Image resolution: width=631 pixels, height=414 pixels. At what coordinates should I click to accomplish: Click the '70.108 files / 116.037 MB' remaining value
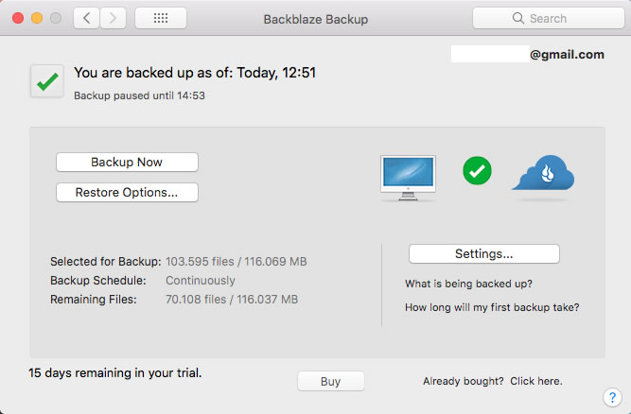click(x=232, y=299)
